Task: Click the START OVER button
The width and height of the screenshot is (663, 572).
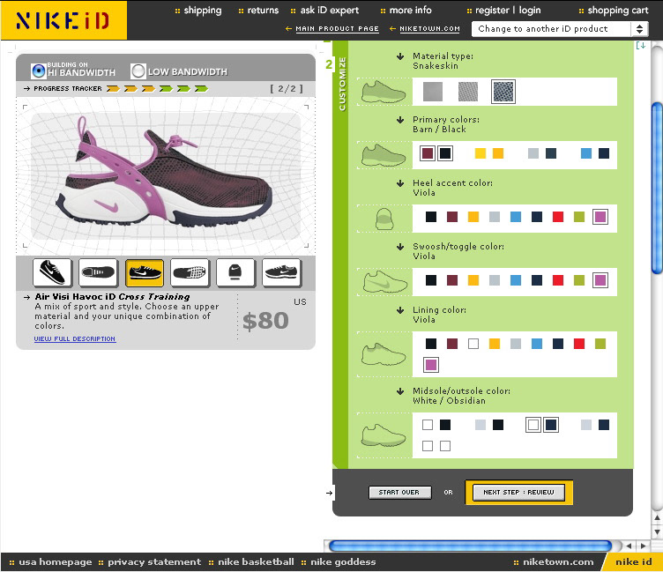Action: [400, 493]
